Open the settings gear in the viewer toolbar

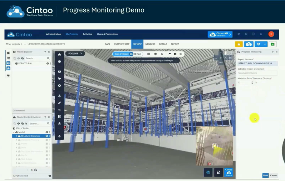[x=59, y=86]
